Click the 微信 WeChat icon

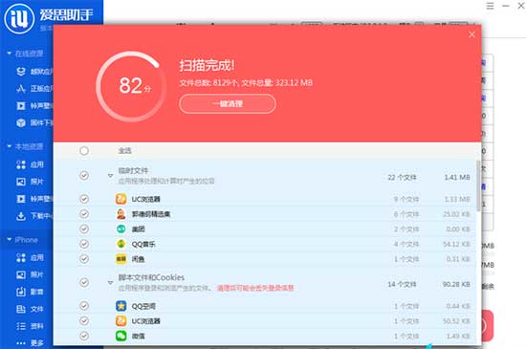121,336
